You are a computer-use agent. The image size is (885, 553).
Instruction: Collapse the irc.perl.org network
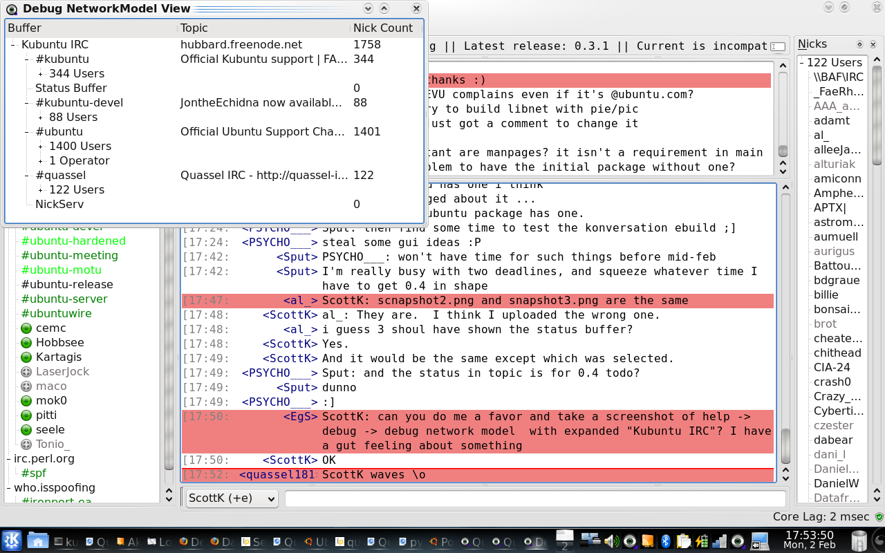tap(8, 459)
